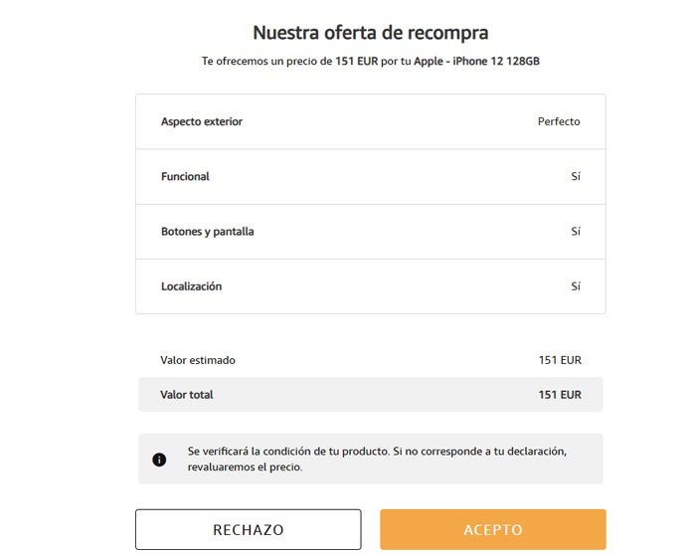Click the "Funcional" row label
696x555 pixels.
[185, 177]
